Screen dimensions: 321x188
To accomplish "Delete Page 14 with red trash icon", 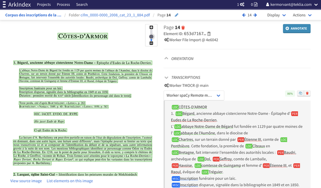I will pyautogui.click(x=183, y=28).
